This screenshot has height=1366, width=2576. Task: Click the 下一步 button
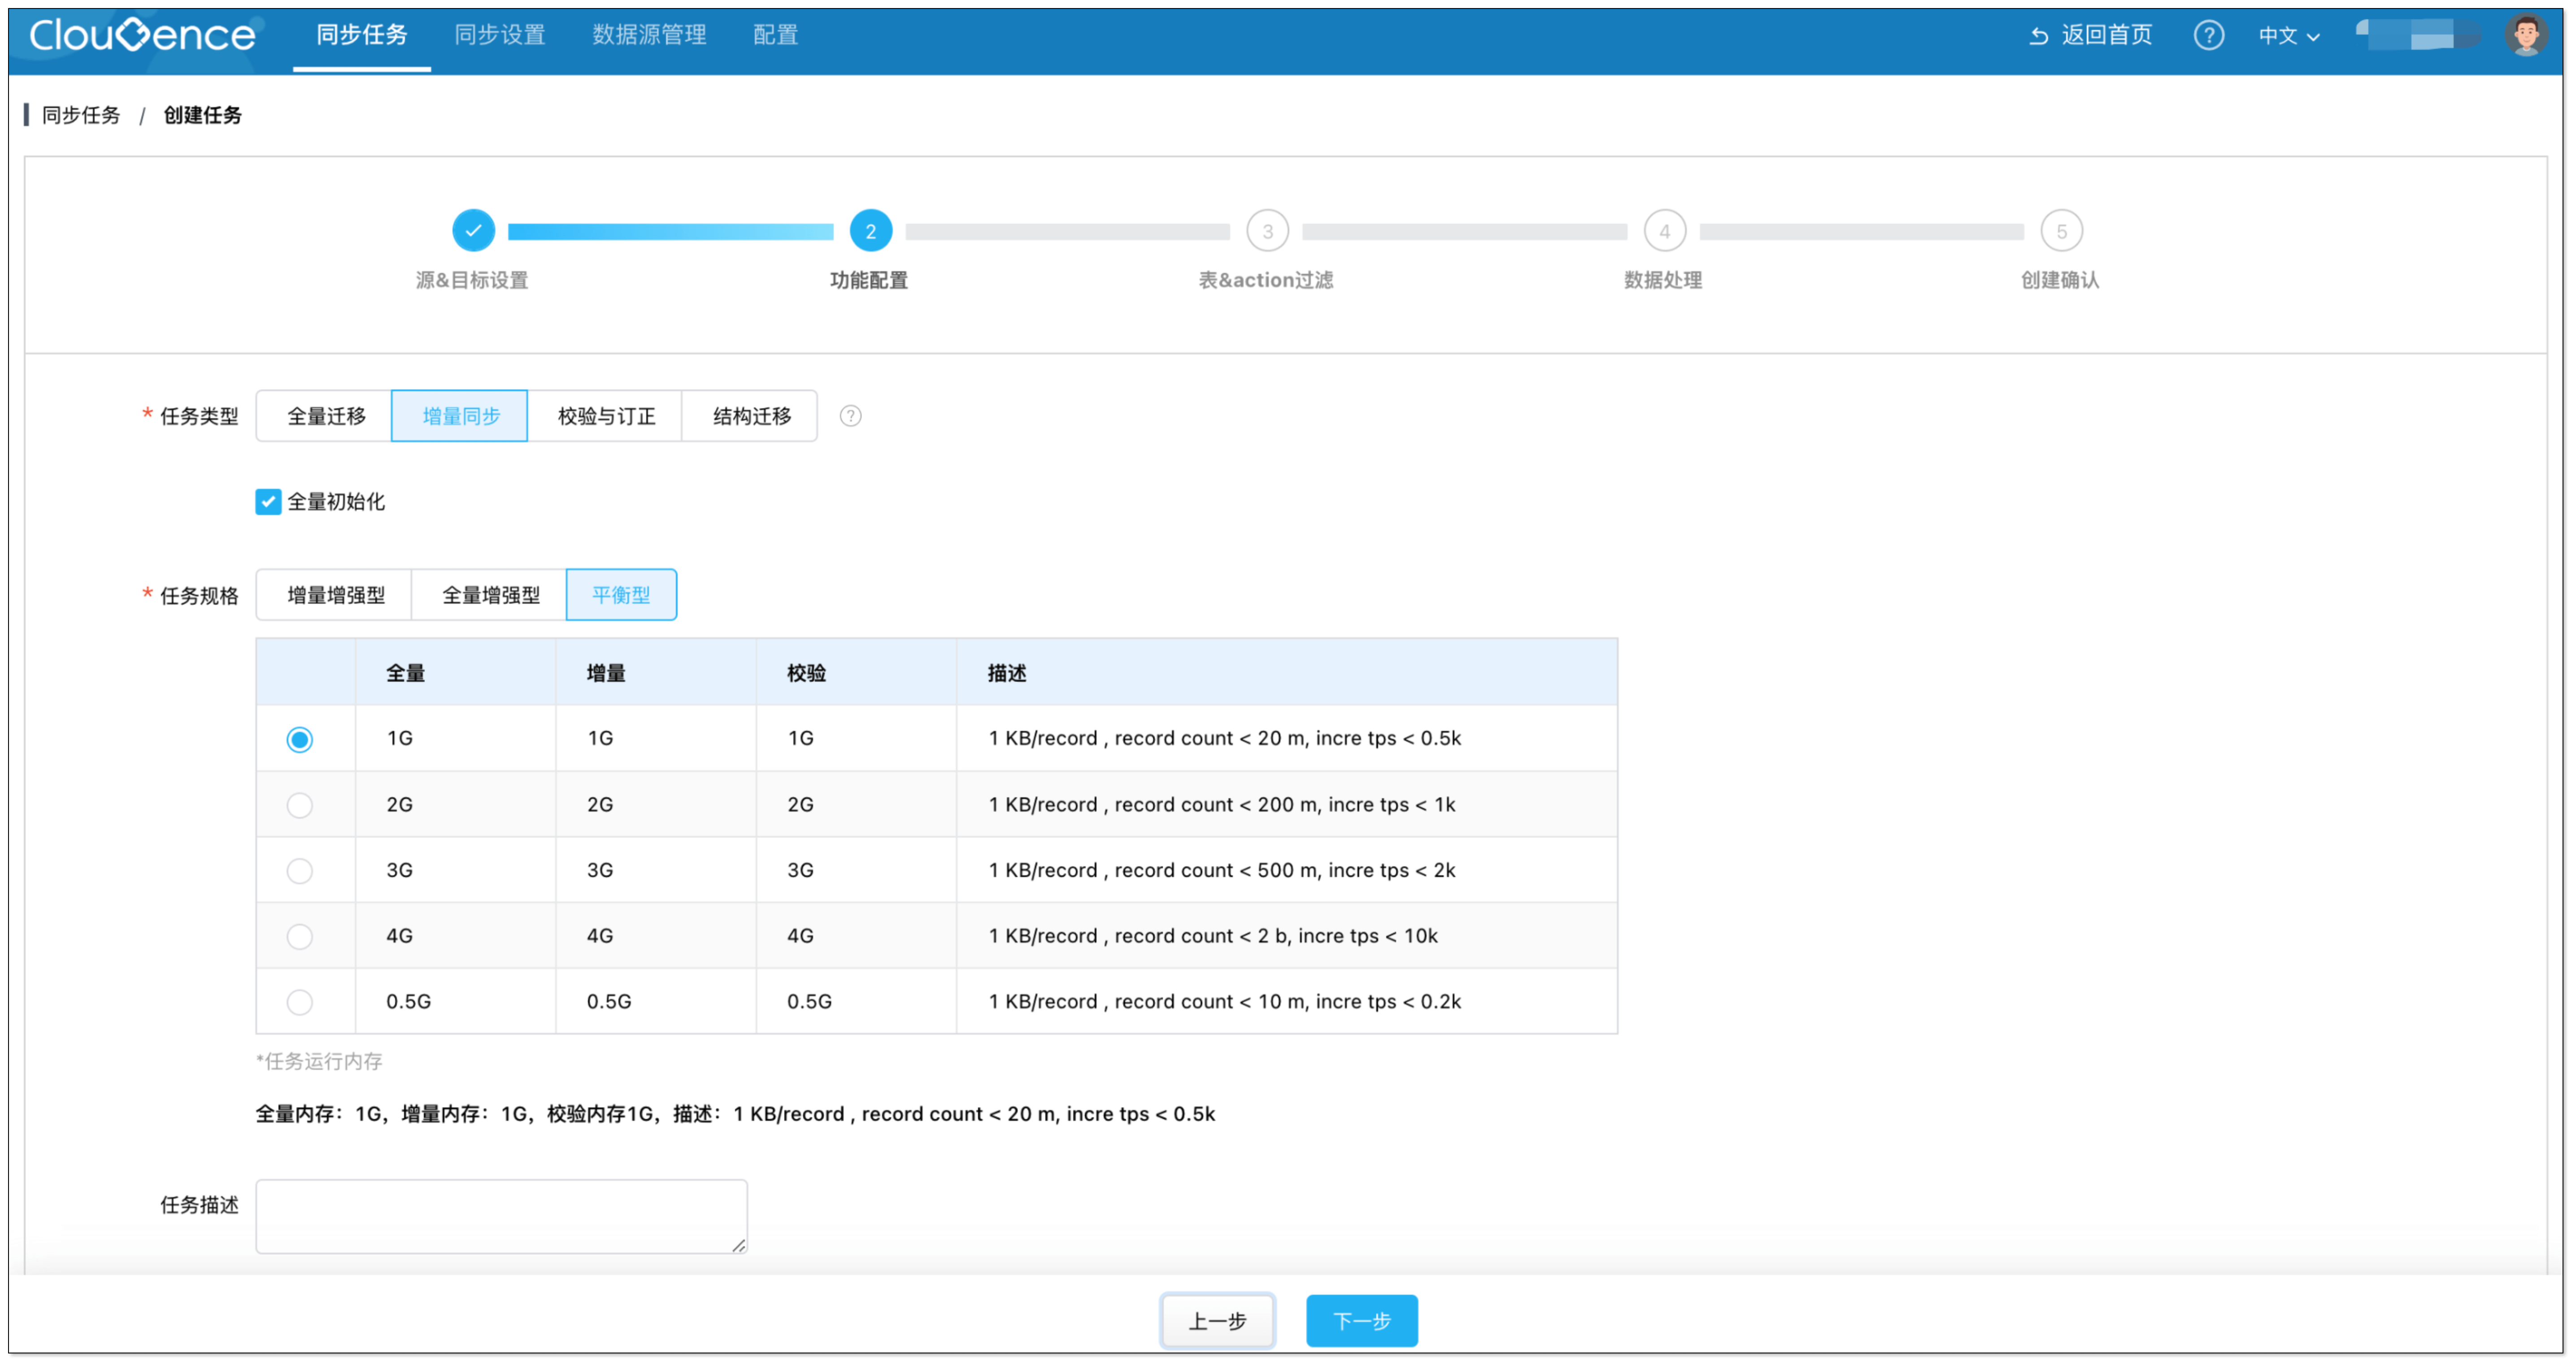tap(1361, 1320)
